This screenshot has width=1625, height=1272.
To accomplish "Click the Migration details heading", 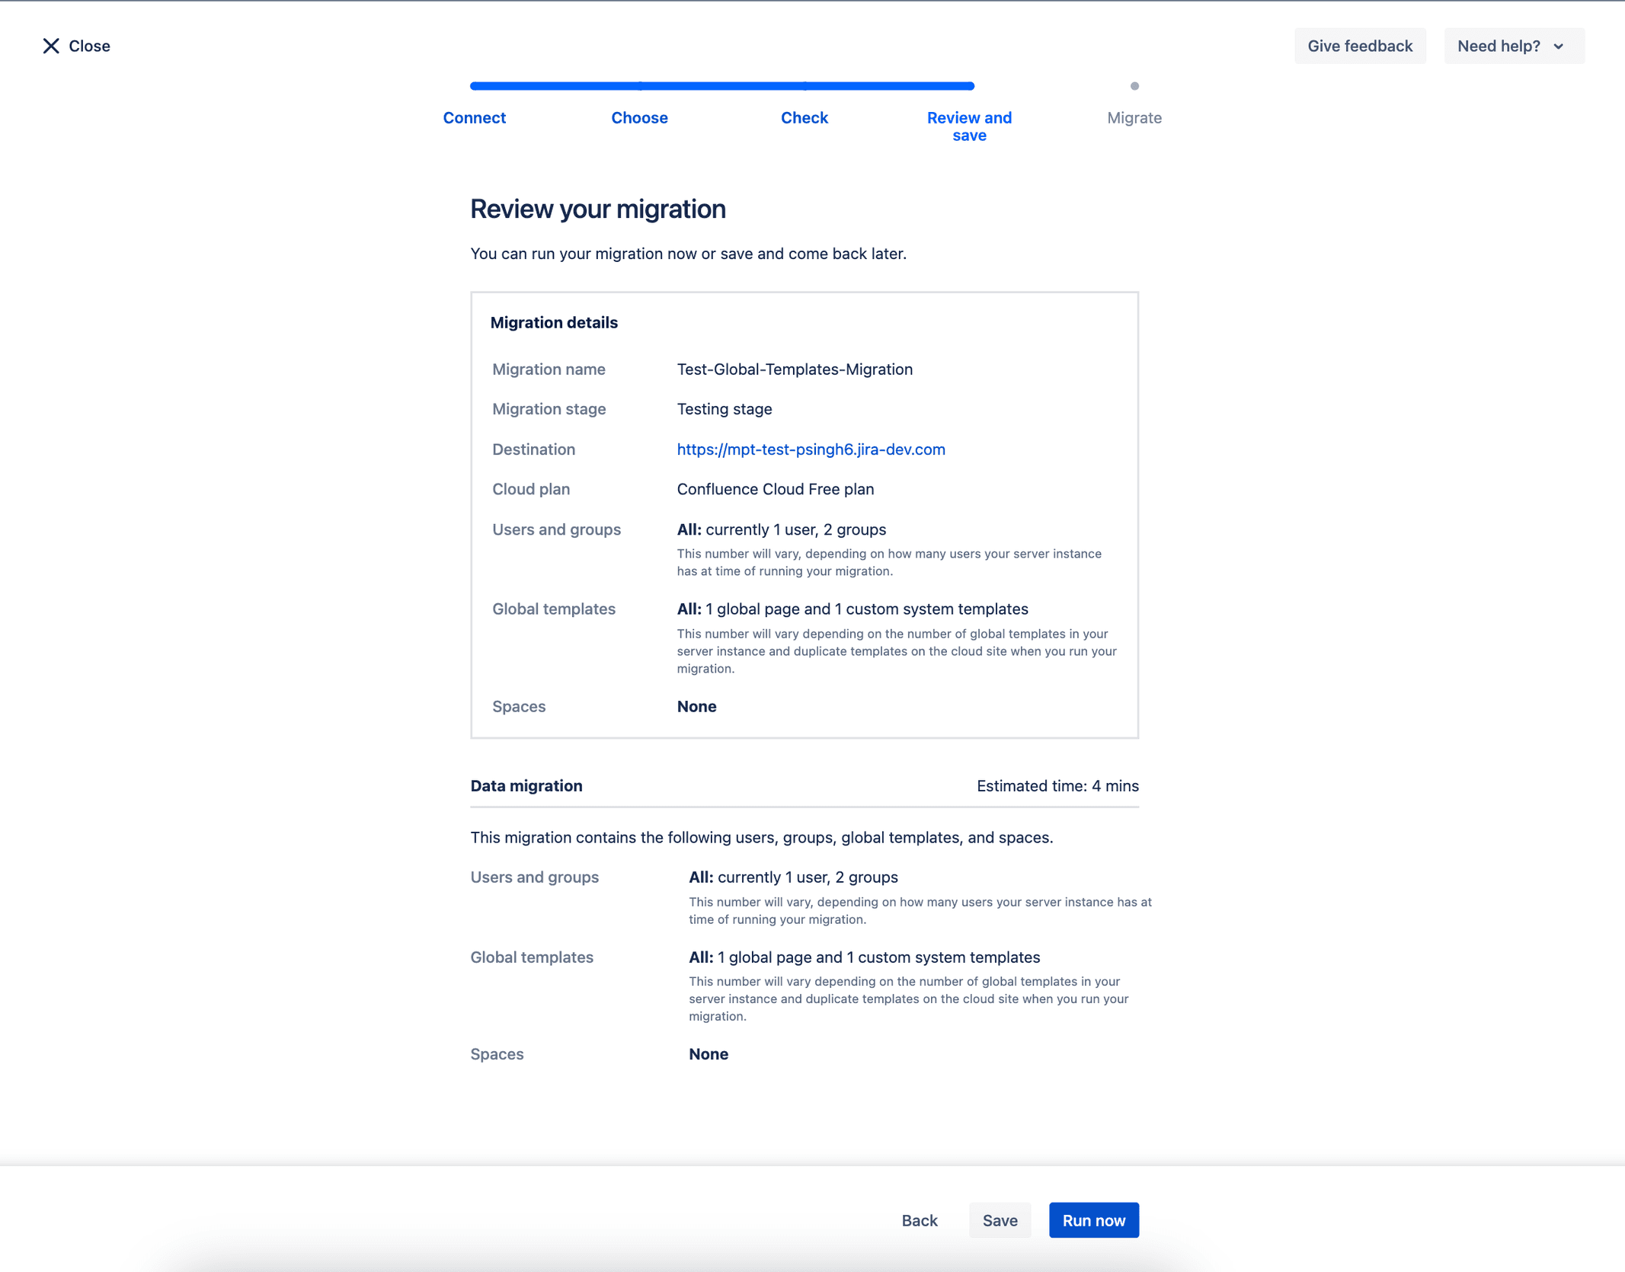I will pos(554,322).
